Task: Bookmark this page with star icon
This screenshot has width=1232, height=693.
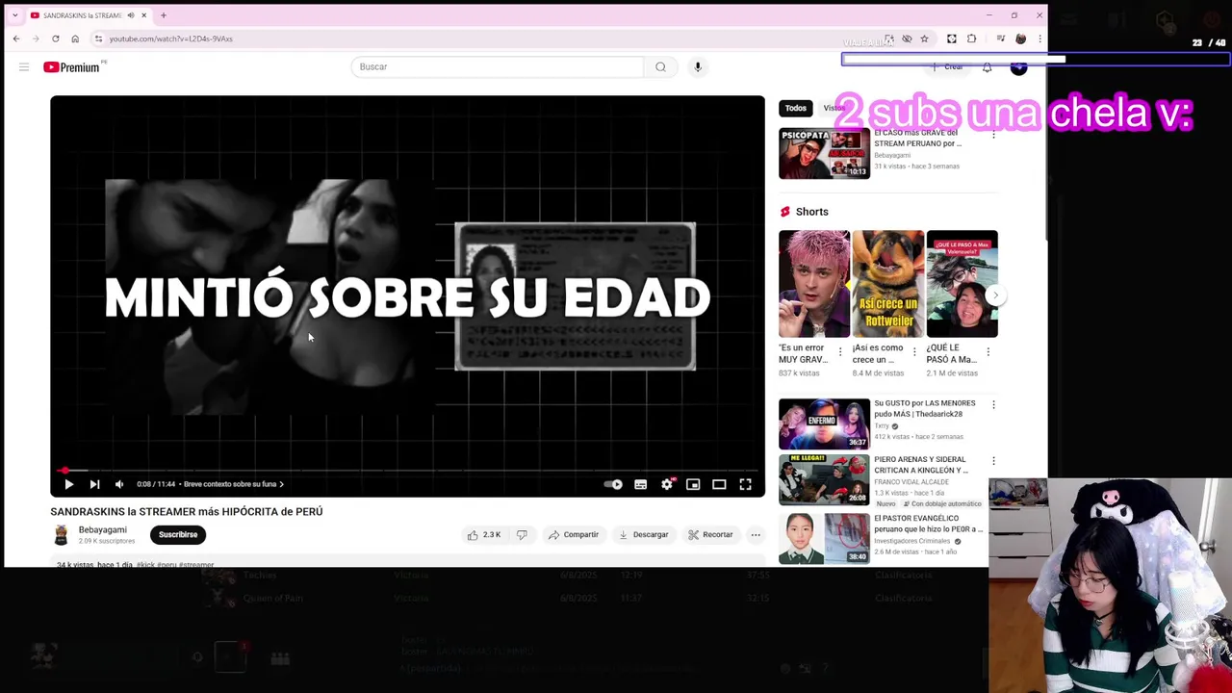Action: point(924,38)
